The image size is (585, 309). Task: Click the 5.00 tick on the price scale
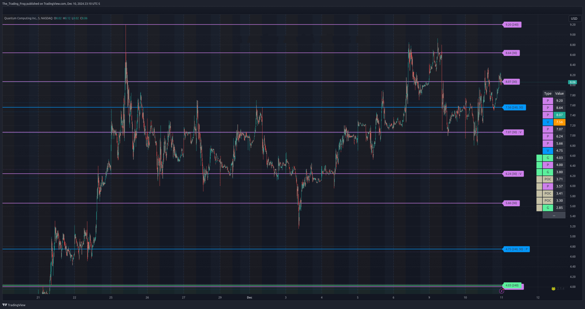573,237
